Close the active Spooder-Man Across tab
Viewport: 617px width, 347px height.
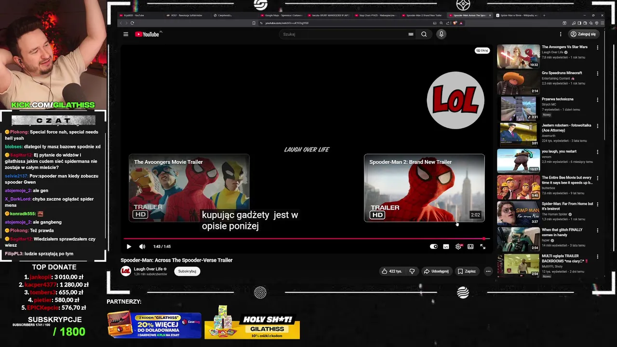[x=490, y=15]
